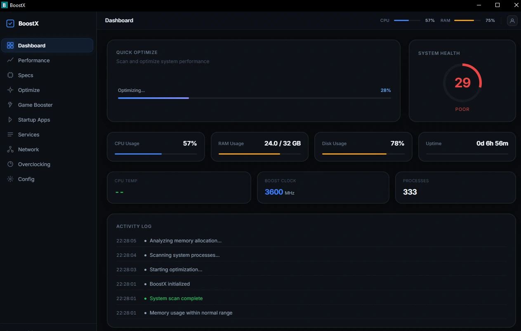Click the Startup Apps play icon

pyautogui.click(x=10, y=120)
